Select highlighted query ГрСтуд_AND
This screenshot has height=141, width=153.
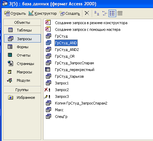(66, 43)
